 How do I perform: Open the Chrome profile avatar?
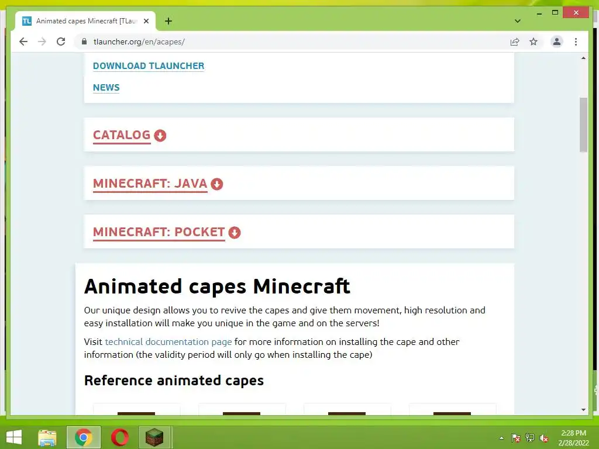point(557,42)
